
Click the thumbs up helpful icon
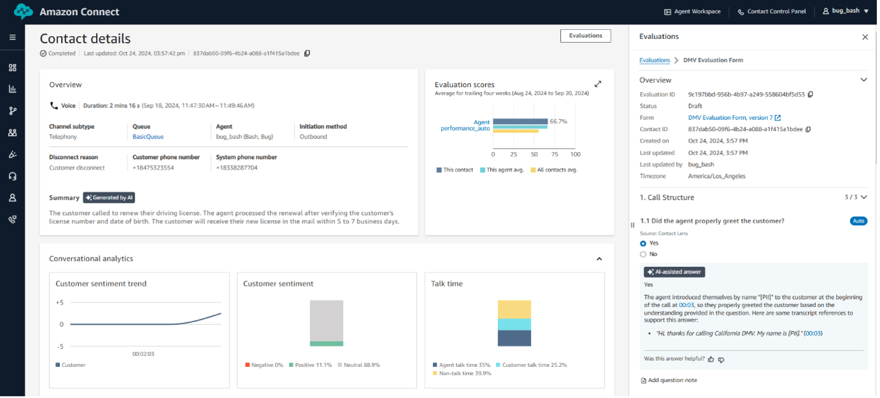coord(711,359)
